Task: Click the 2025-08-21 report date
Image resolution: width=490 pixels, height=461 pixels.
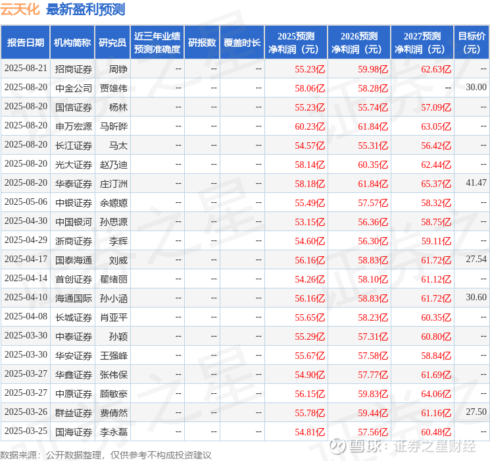Action: coord(26,68)
